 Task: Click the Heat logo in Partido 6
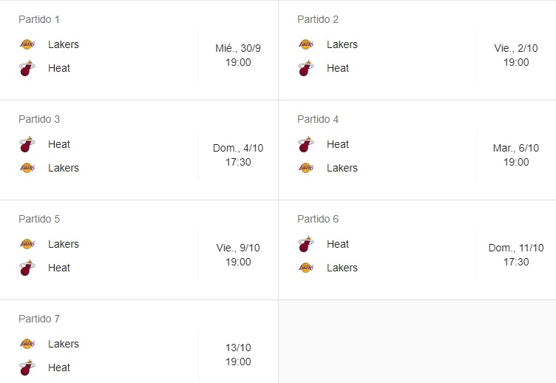click(305, 244)
